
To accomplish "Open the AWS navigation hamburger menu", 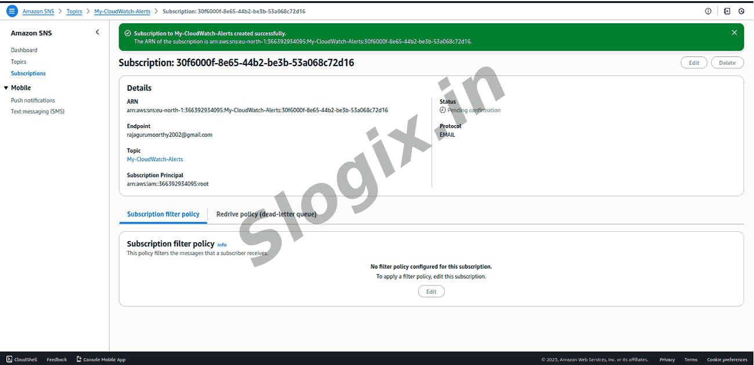I will 12,11.
